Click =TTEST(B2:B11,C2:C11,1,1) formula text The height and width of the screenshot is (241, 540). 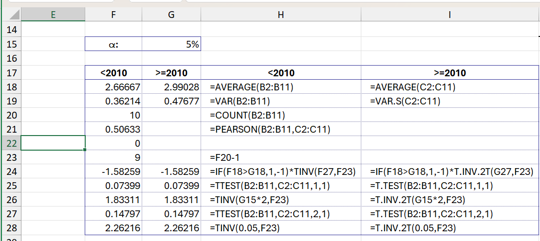[270, 186]
